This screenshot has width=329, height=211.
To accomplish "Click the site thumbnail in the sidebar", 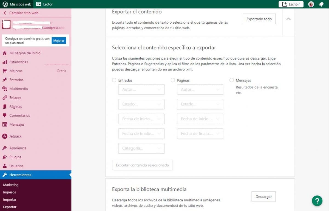I will (x=6, y=25).
